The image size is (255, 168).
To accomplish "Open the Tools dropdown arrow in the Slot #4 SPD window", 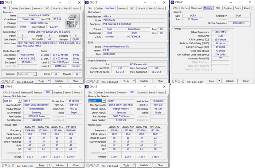I will click(x=134, y=165).
